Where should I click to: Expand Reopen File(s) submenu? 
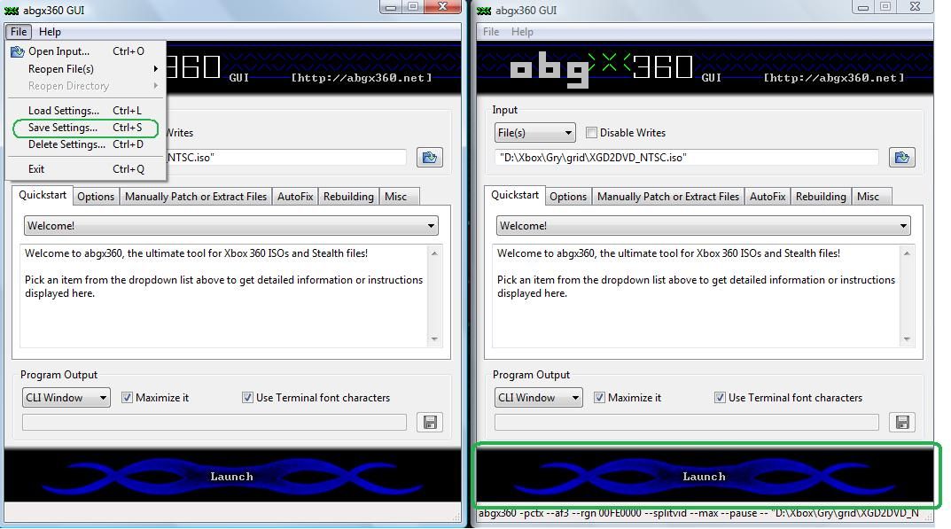click(85, 68)
